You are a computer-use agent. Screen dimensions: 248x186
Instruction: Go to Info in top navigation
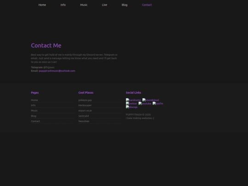63,5
